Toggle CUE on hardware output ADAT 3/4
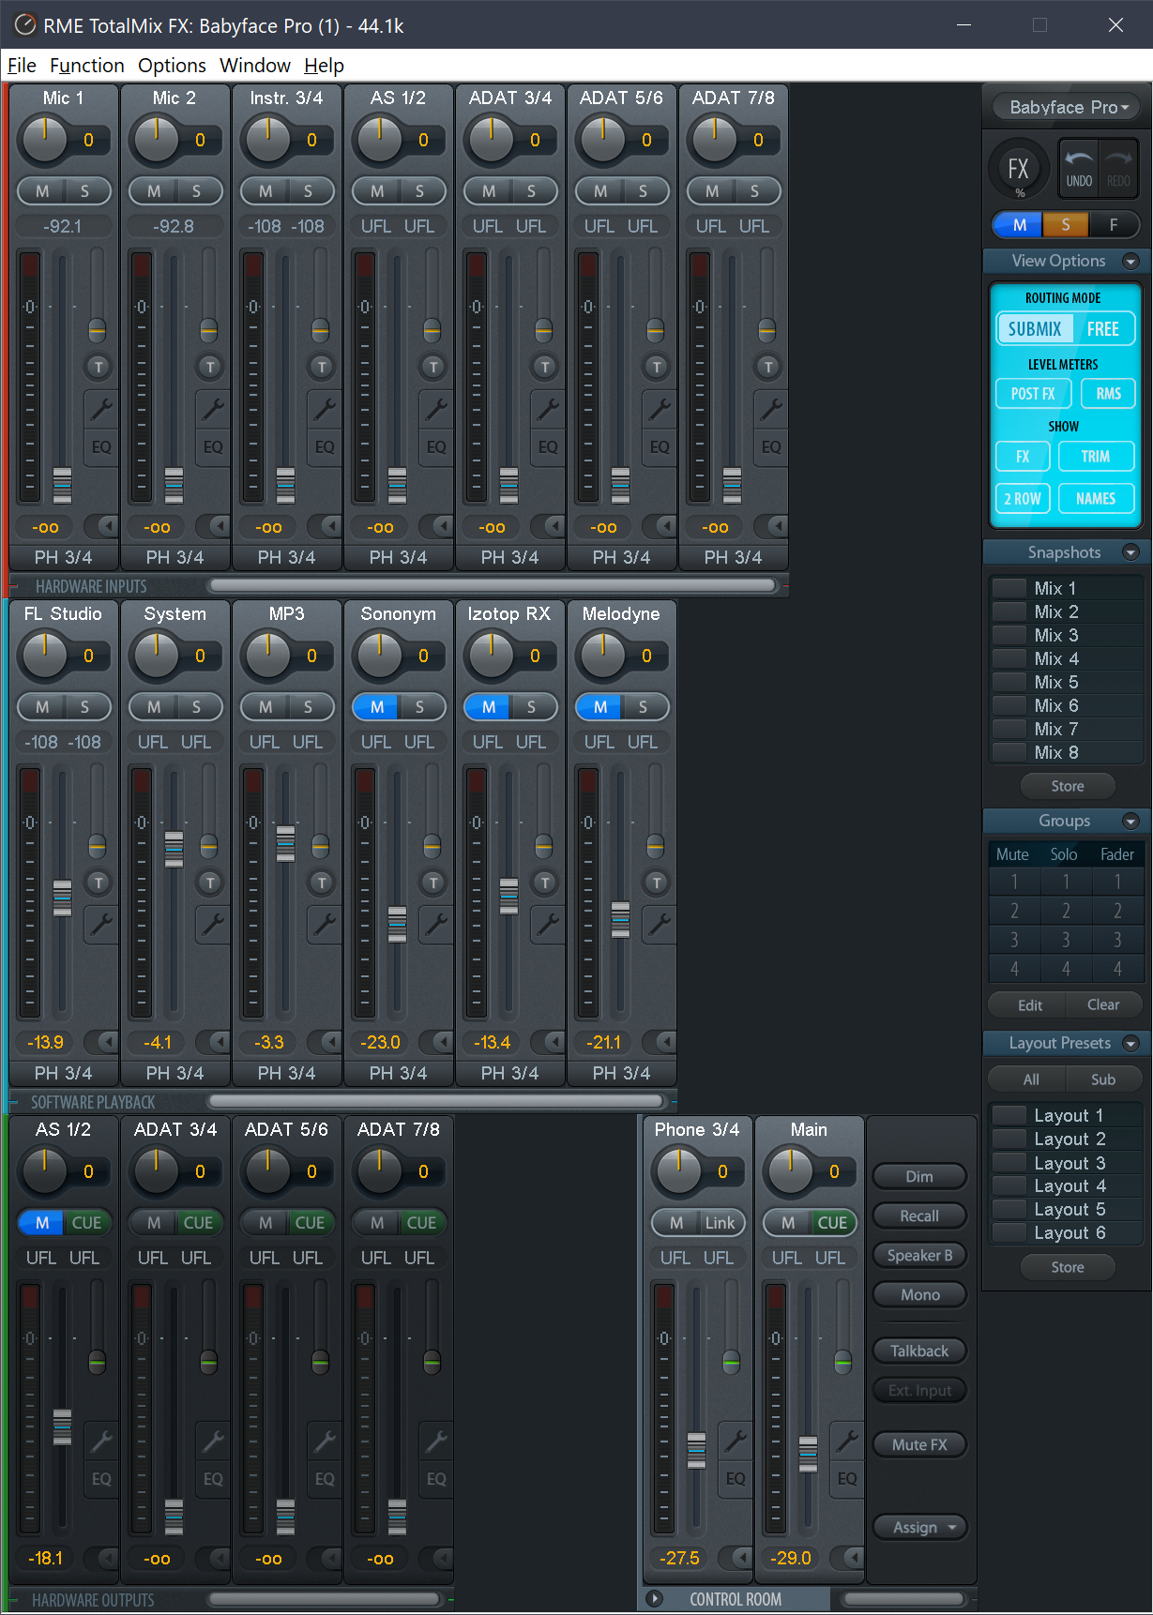This screenshot has height=1615, width=1153. point(198,1223)
